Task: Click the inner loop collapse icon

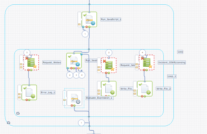Action: [18, 113]
